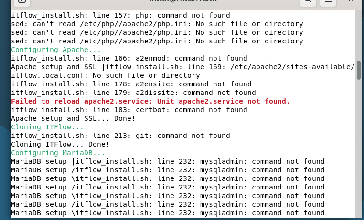Open a new terminal tab
The height and width of the screenshot is (220, 364).
[x=22, y=2]
